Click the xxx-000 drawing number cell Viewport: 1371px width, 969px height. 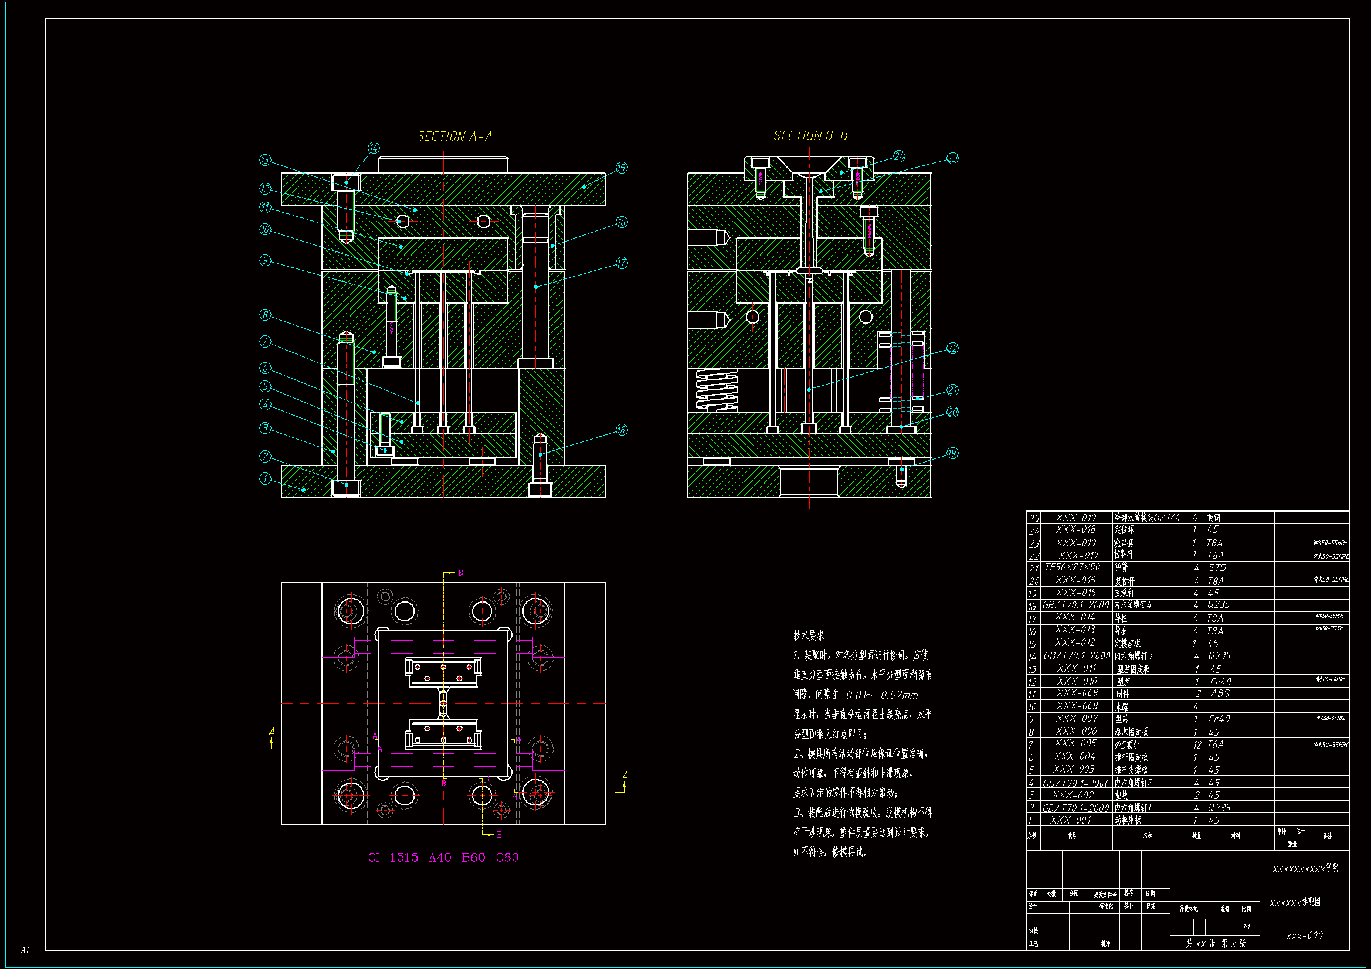coord(1304,936)
